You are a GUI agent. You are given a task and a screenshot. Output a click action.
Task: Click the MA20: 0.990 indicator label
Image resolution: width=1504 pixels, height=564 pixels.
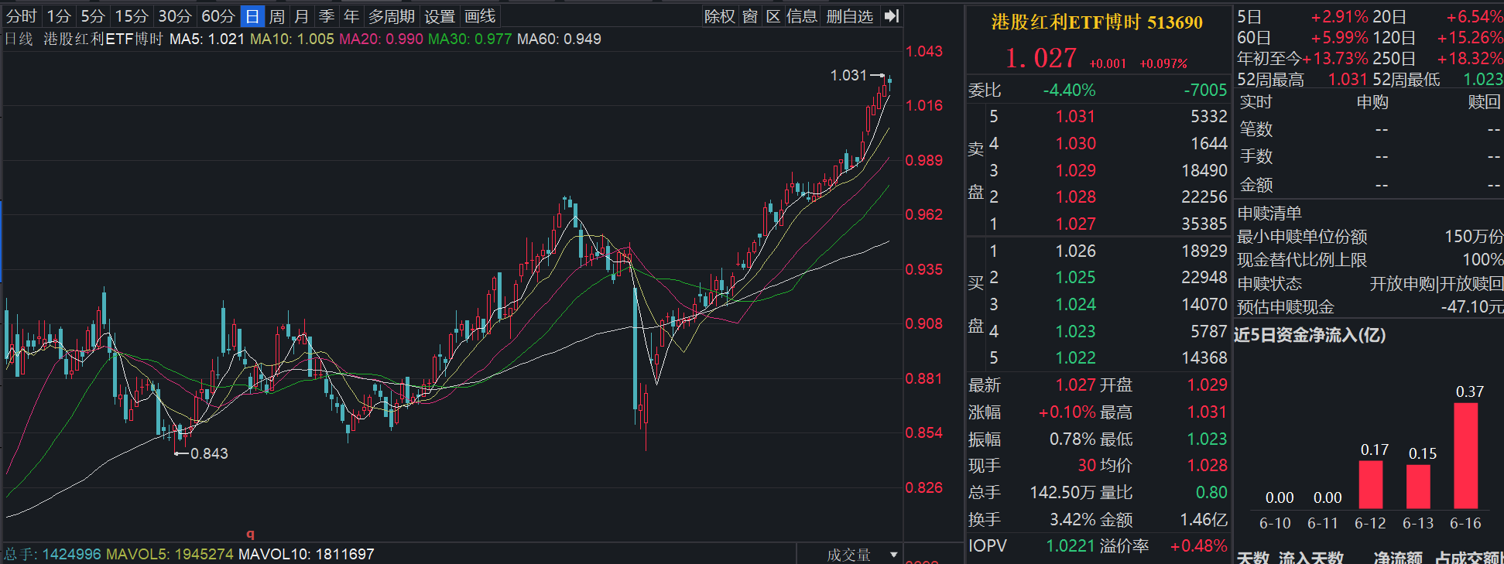click(381, 39)
